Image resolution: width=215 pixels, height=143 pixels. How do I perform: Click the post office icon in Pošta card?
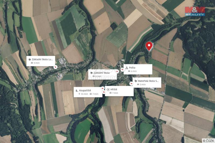tap(127, 68)
